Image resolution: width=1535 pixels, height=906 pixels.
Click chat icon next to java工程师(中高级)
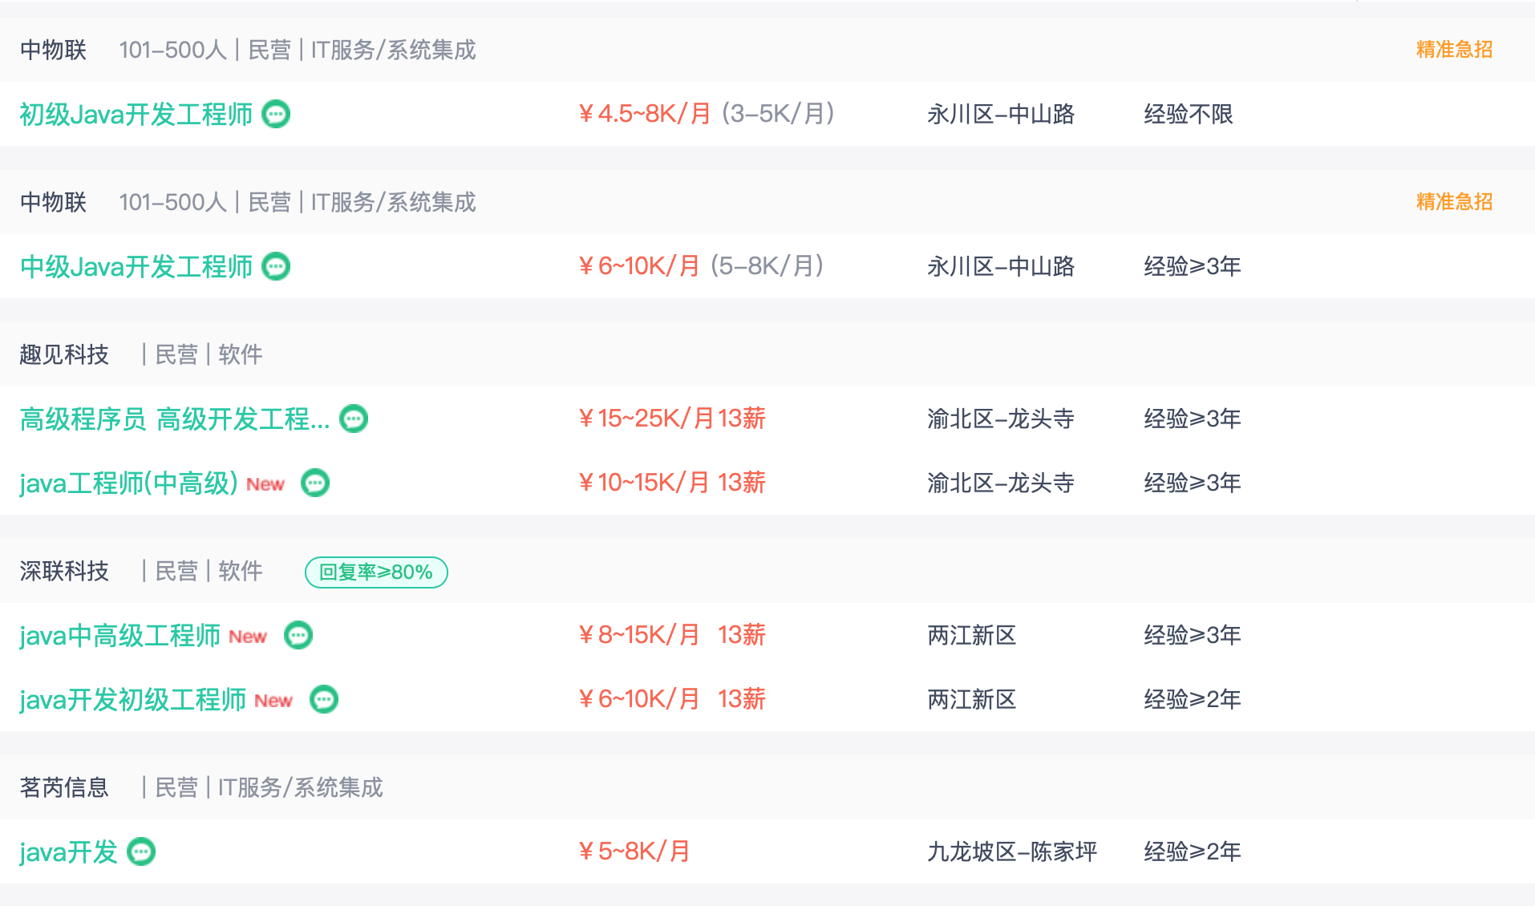pos(315,483)
